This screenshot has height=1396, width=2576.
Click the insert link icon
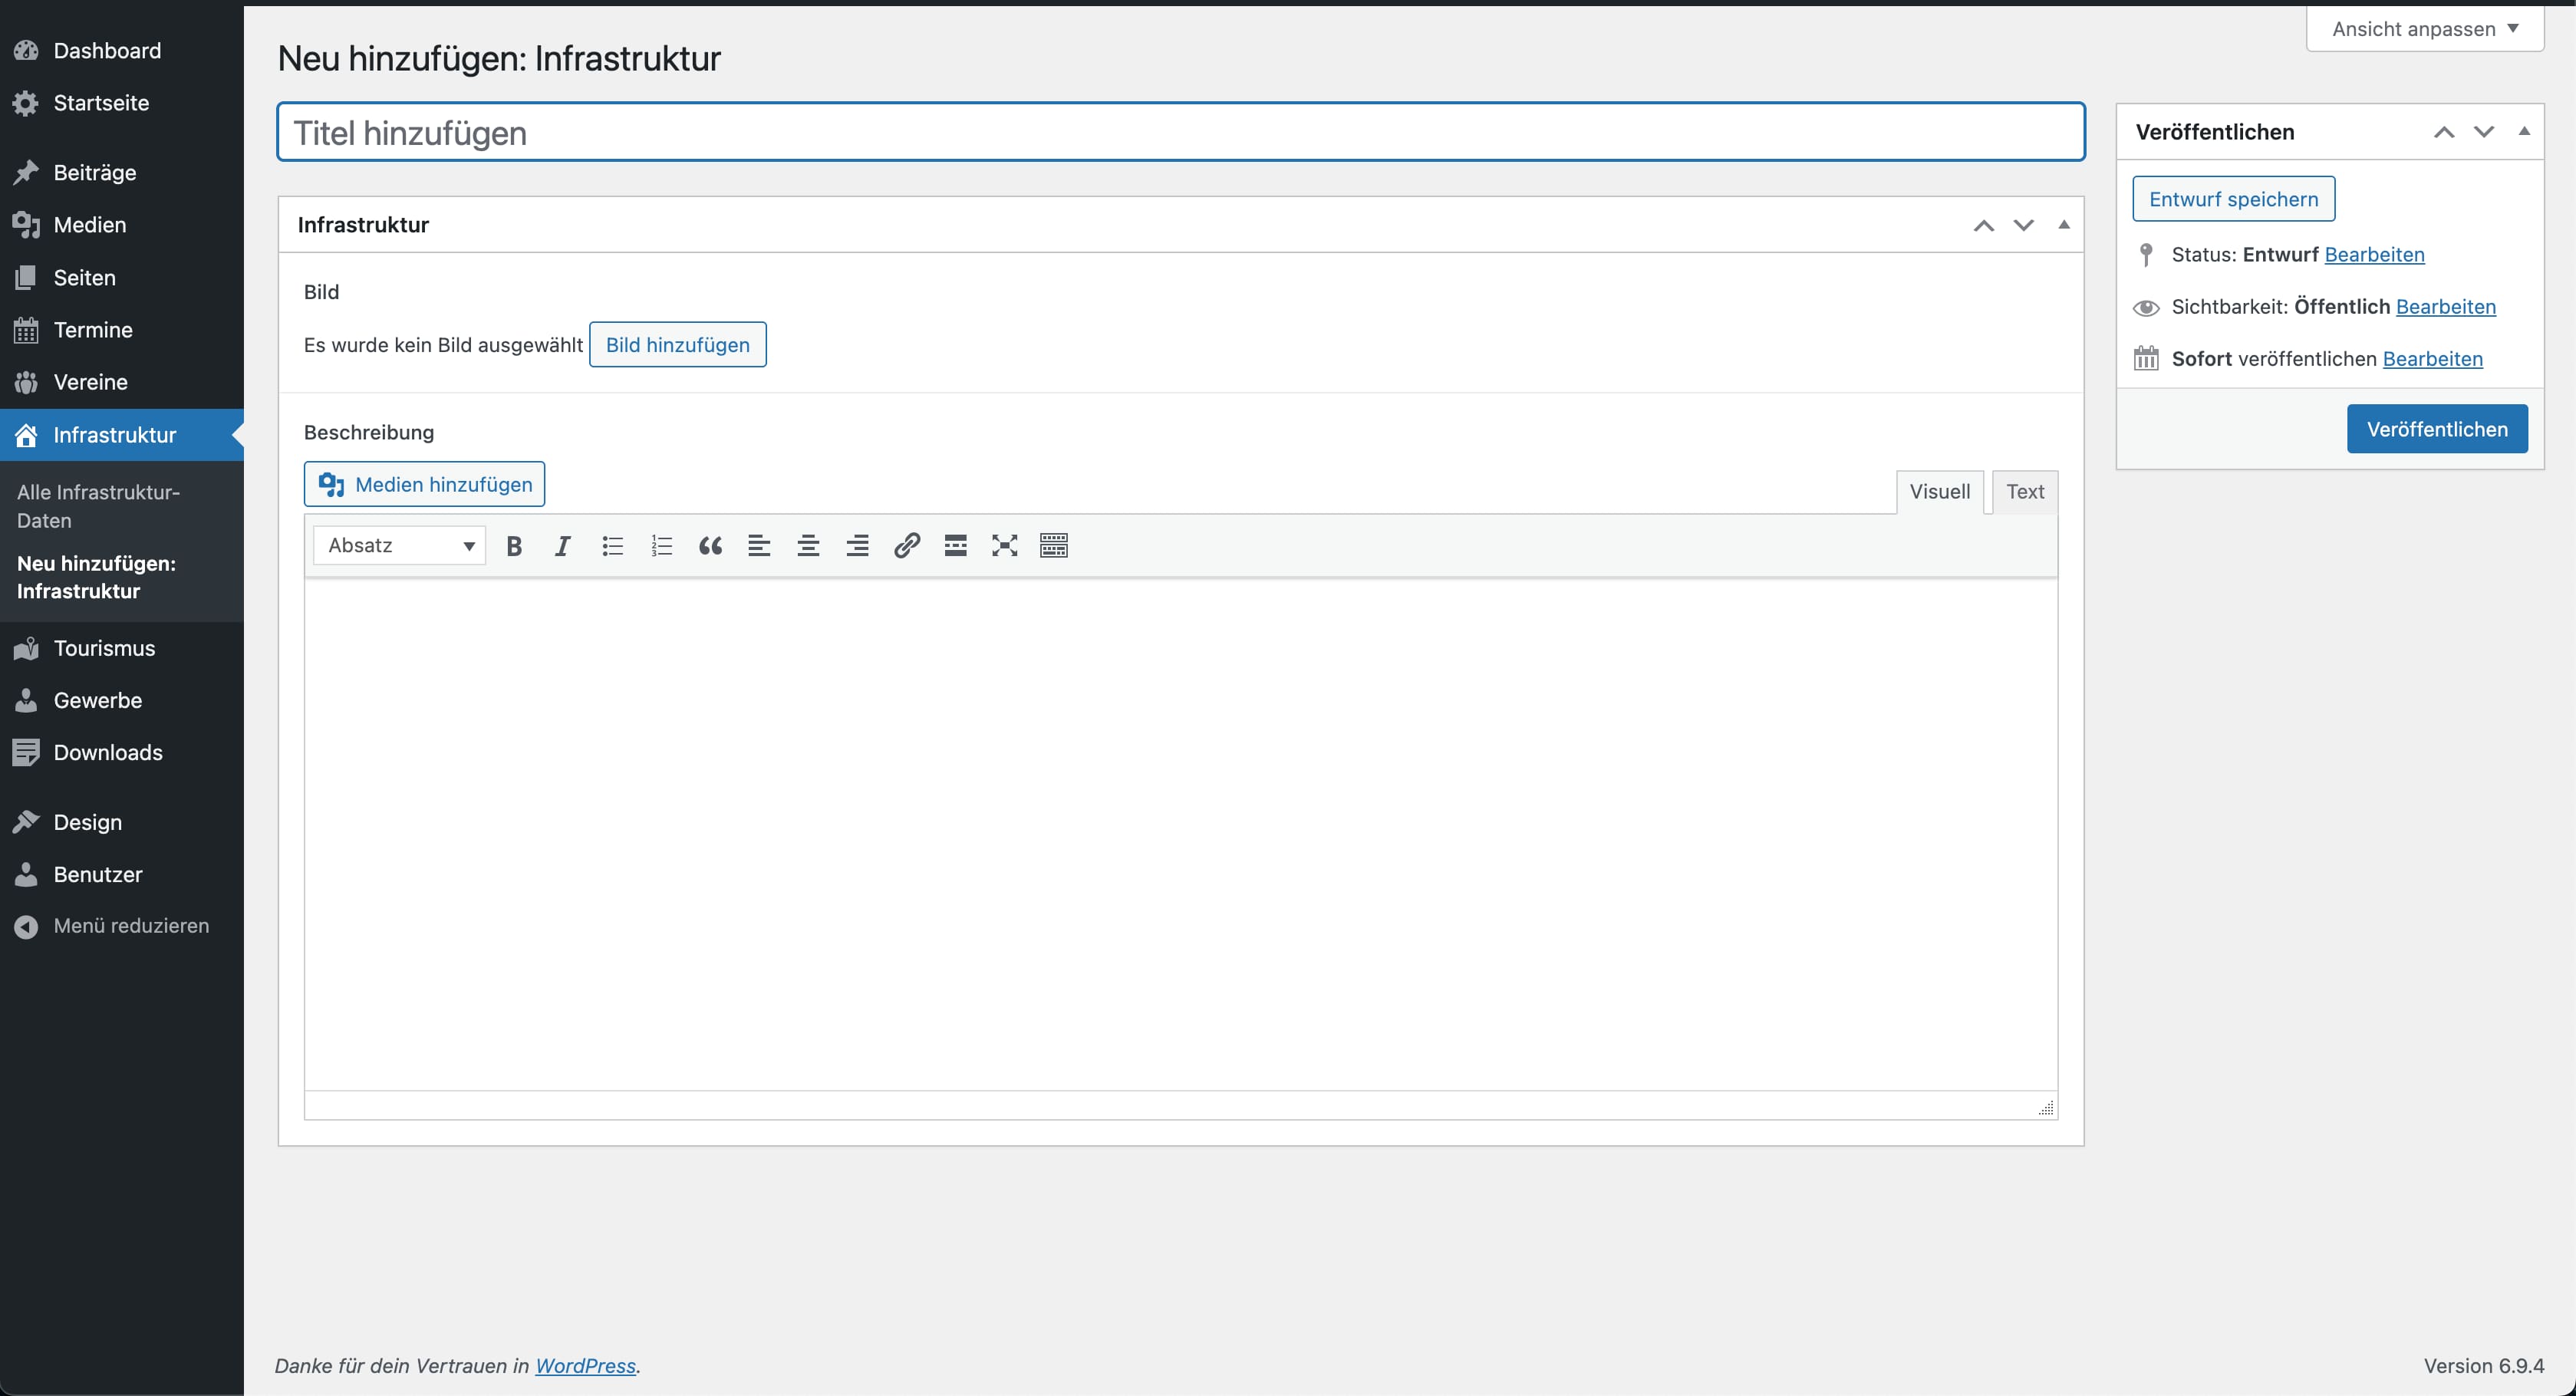(x=906, y=546)
